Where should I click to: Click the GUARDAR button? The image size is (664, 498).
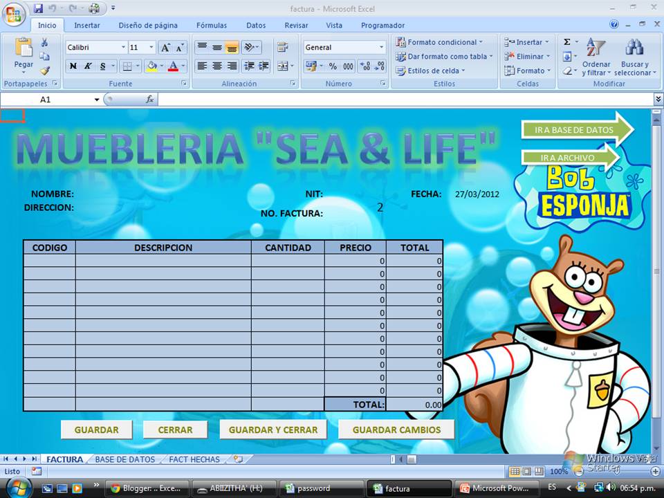(x=97, y=430)
